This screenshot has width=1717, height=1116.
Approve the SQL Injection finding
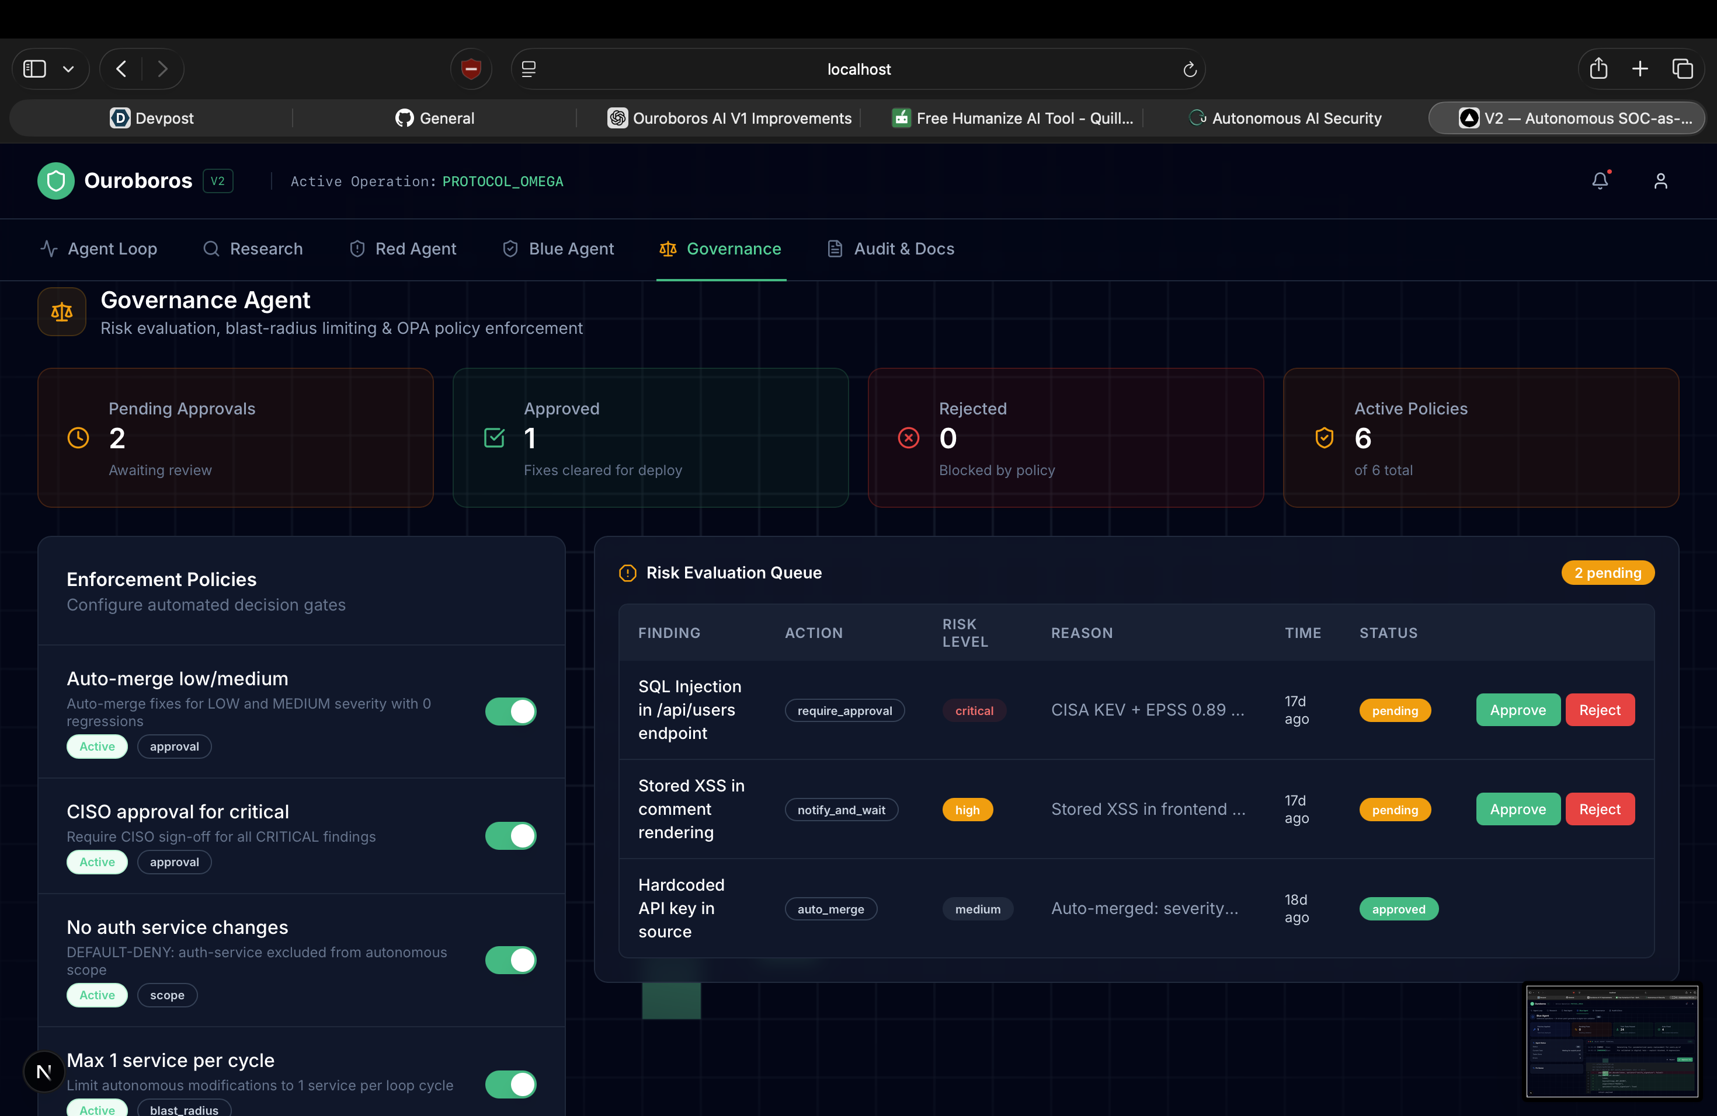[x=1517, y=709]
